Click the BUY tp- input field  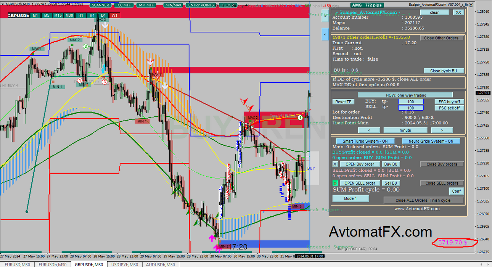click(411, 101)
